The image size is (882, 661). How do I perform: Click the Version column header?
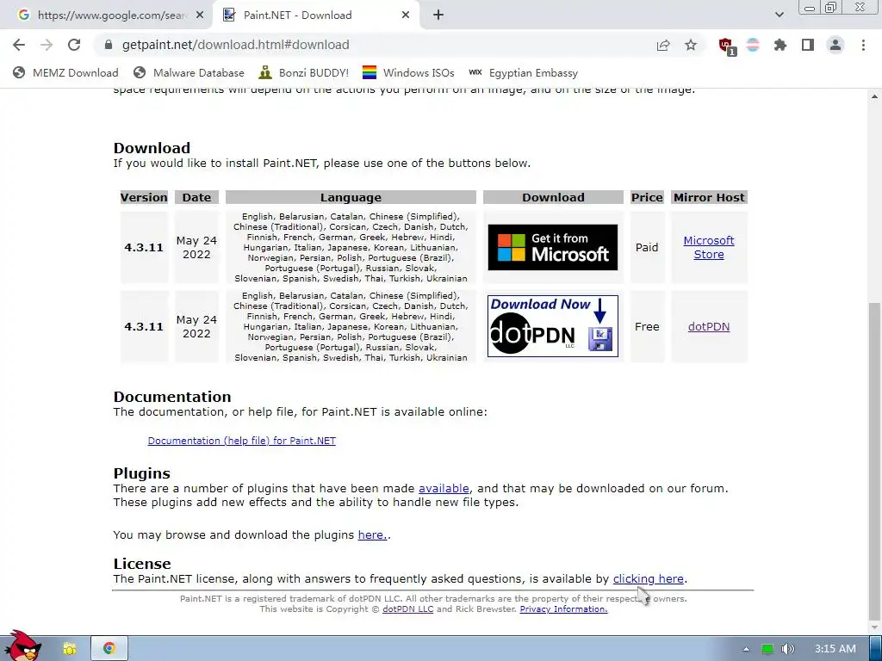[144, 197]
